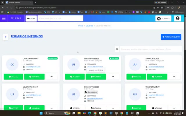Click the magnifier icon of user search
186x116 pixels.
point(117,49)
